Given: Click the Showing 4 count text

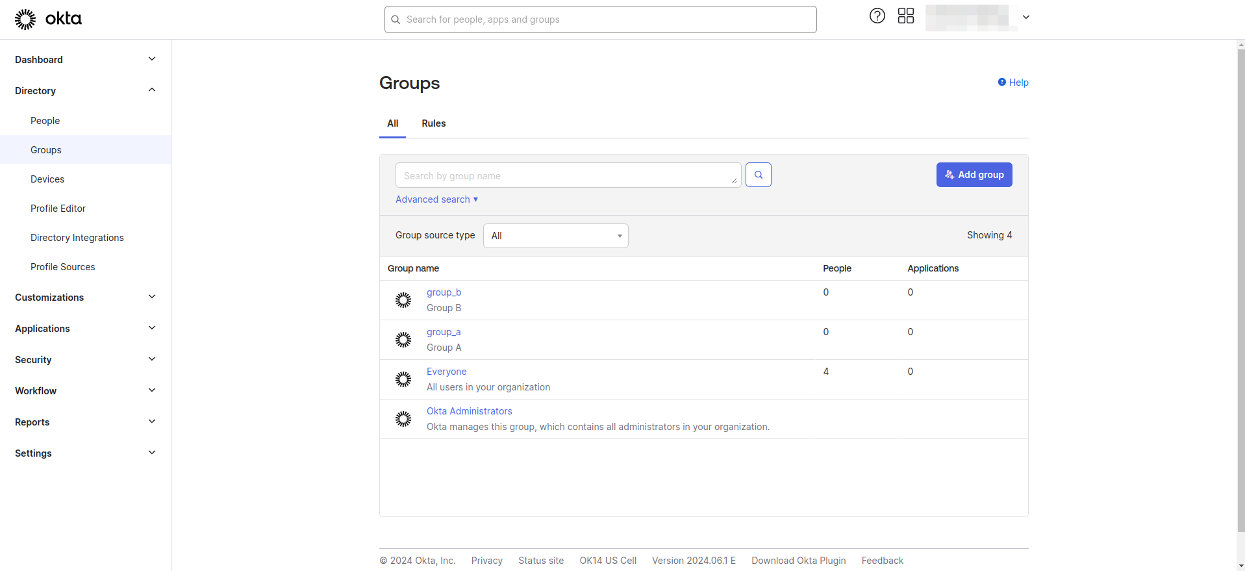Looking at the screenshot, I should coord(989,235).
